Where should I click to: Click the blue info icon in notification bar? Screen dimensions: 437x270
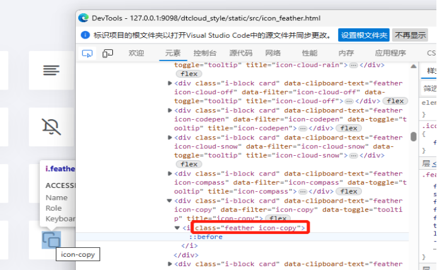(85, 35)
